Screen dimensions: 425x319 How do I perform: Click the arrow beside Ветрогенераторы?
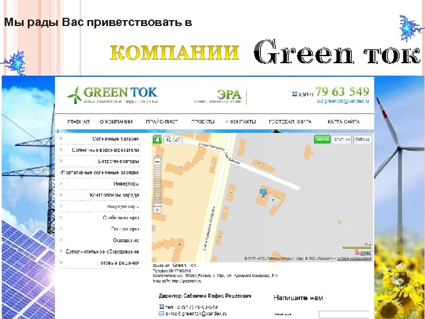click(61, 161)
